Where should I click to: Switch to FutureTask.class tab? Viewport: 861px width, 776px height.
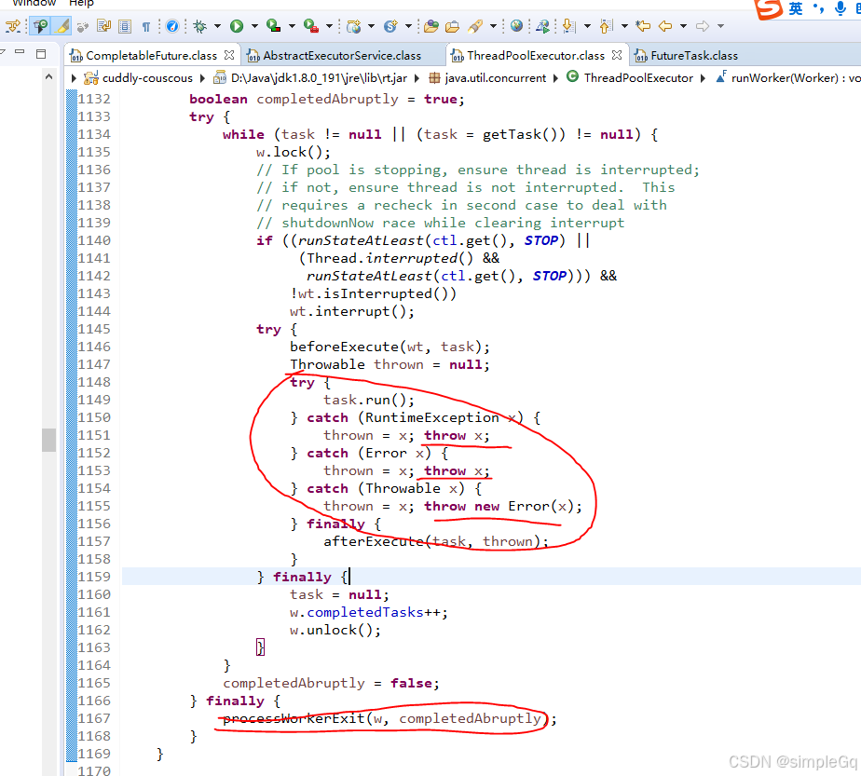click(x=694, y=56)
